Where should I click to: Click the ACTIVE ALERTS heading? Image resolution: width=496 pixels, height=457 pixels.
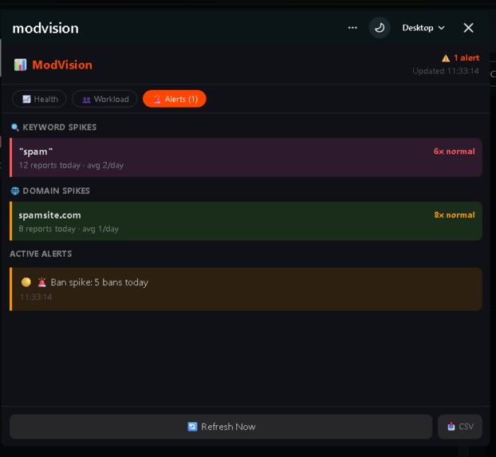tap(41, 254)
